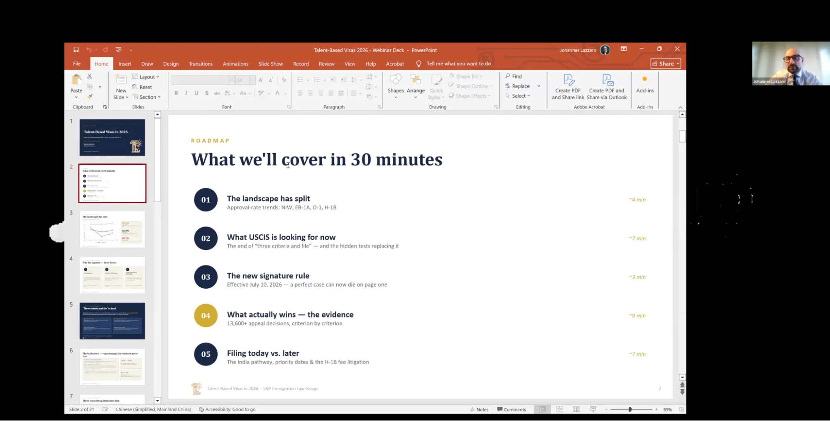Click the Paste clipboard icon
This screenshot has width=830, height=421.
coord(76,80)
